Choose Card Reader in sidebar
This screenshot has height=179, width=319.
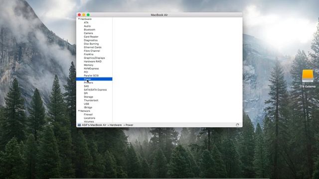(x=91, y=37)
